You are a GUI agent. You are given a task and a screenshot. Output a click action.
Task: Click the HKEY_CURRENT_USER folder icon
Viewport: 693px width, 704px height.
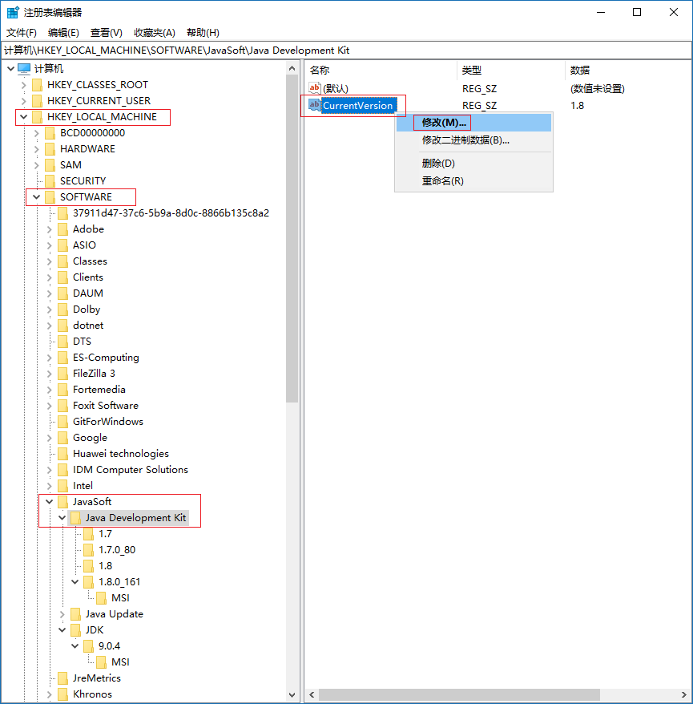click(x=37, y=101)
